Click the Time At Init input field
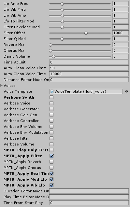The image size is (130, 207). click(x=89, y=62)
